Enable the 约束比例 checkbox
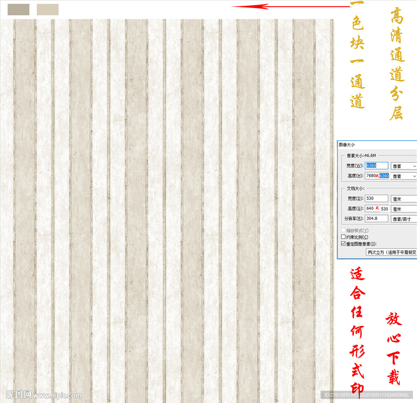Viewport: 417px width, 403px height. 343,237
